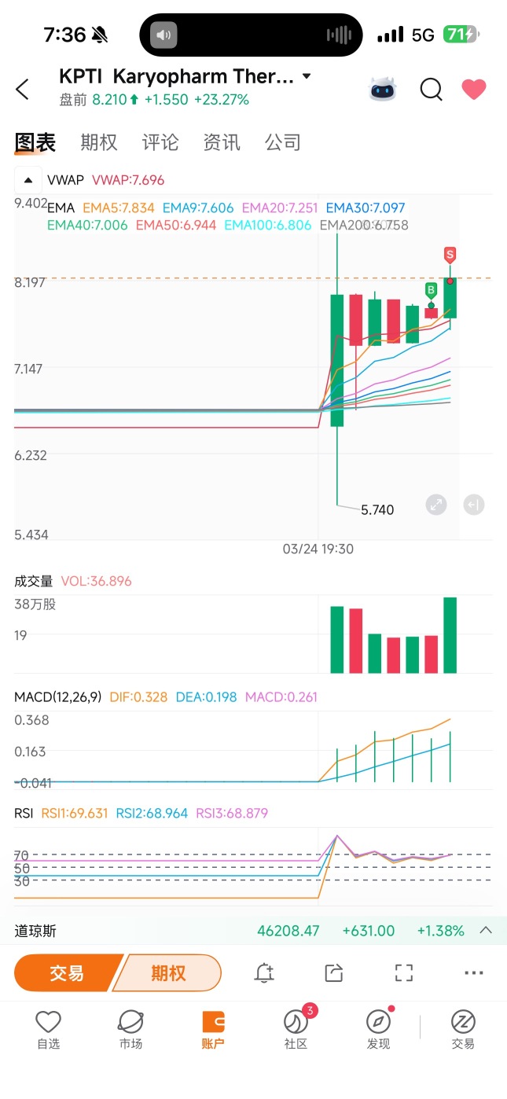Expand the index bar chevron
This screenshot has width=507, height=1099.
point(486,931)
